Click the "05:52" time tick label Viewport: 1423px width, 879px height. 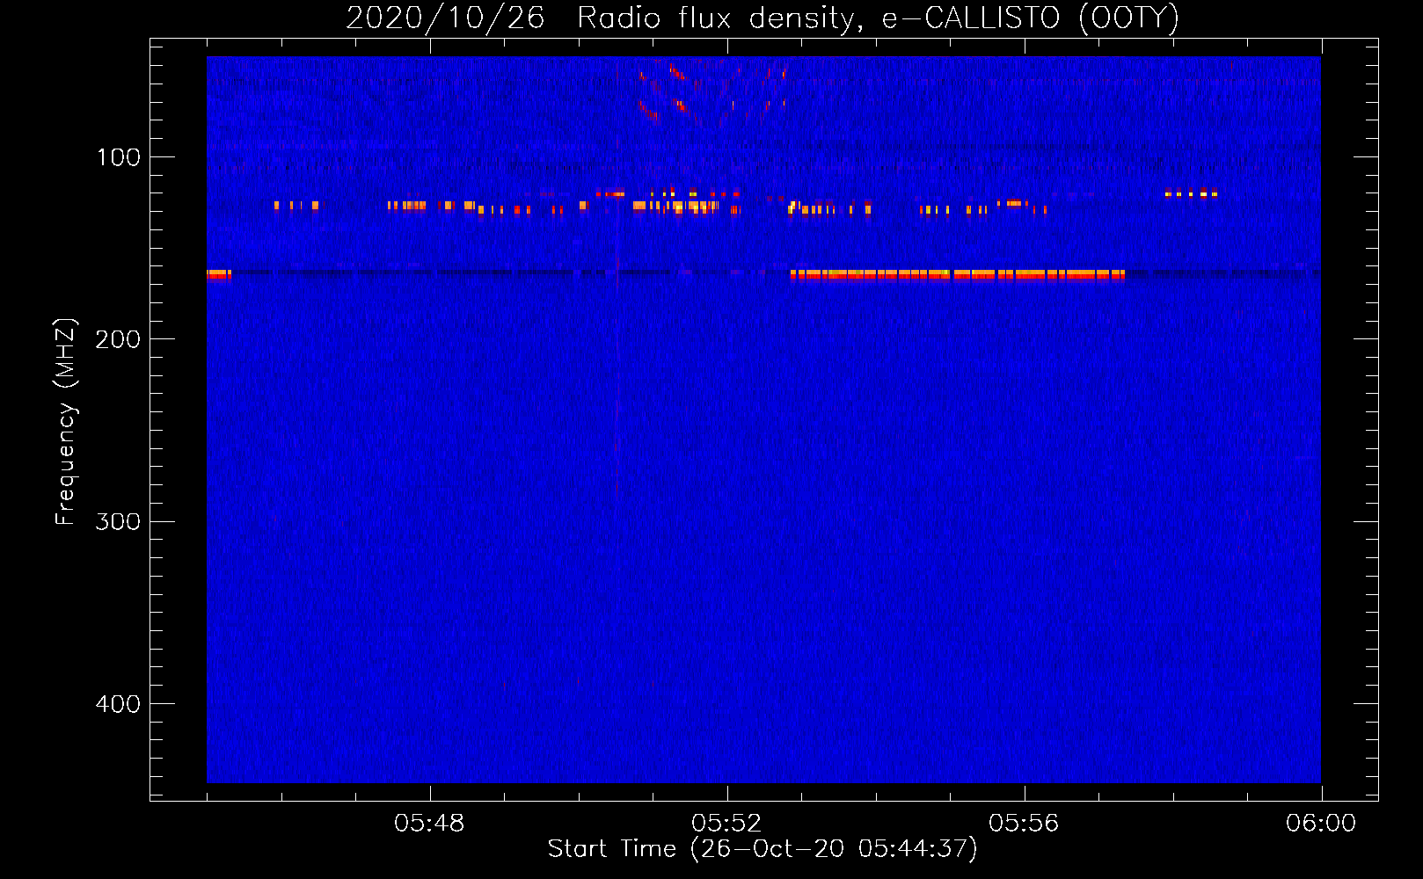pos(726,824)
